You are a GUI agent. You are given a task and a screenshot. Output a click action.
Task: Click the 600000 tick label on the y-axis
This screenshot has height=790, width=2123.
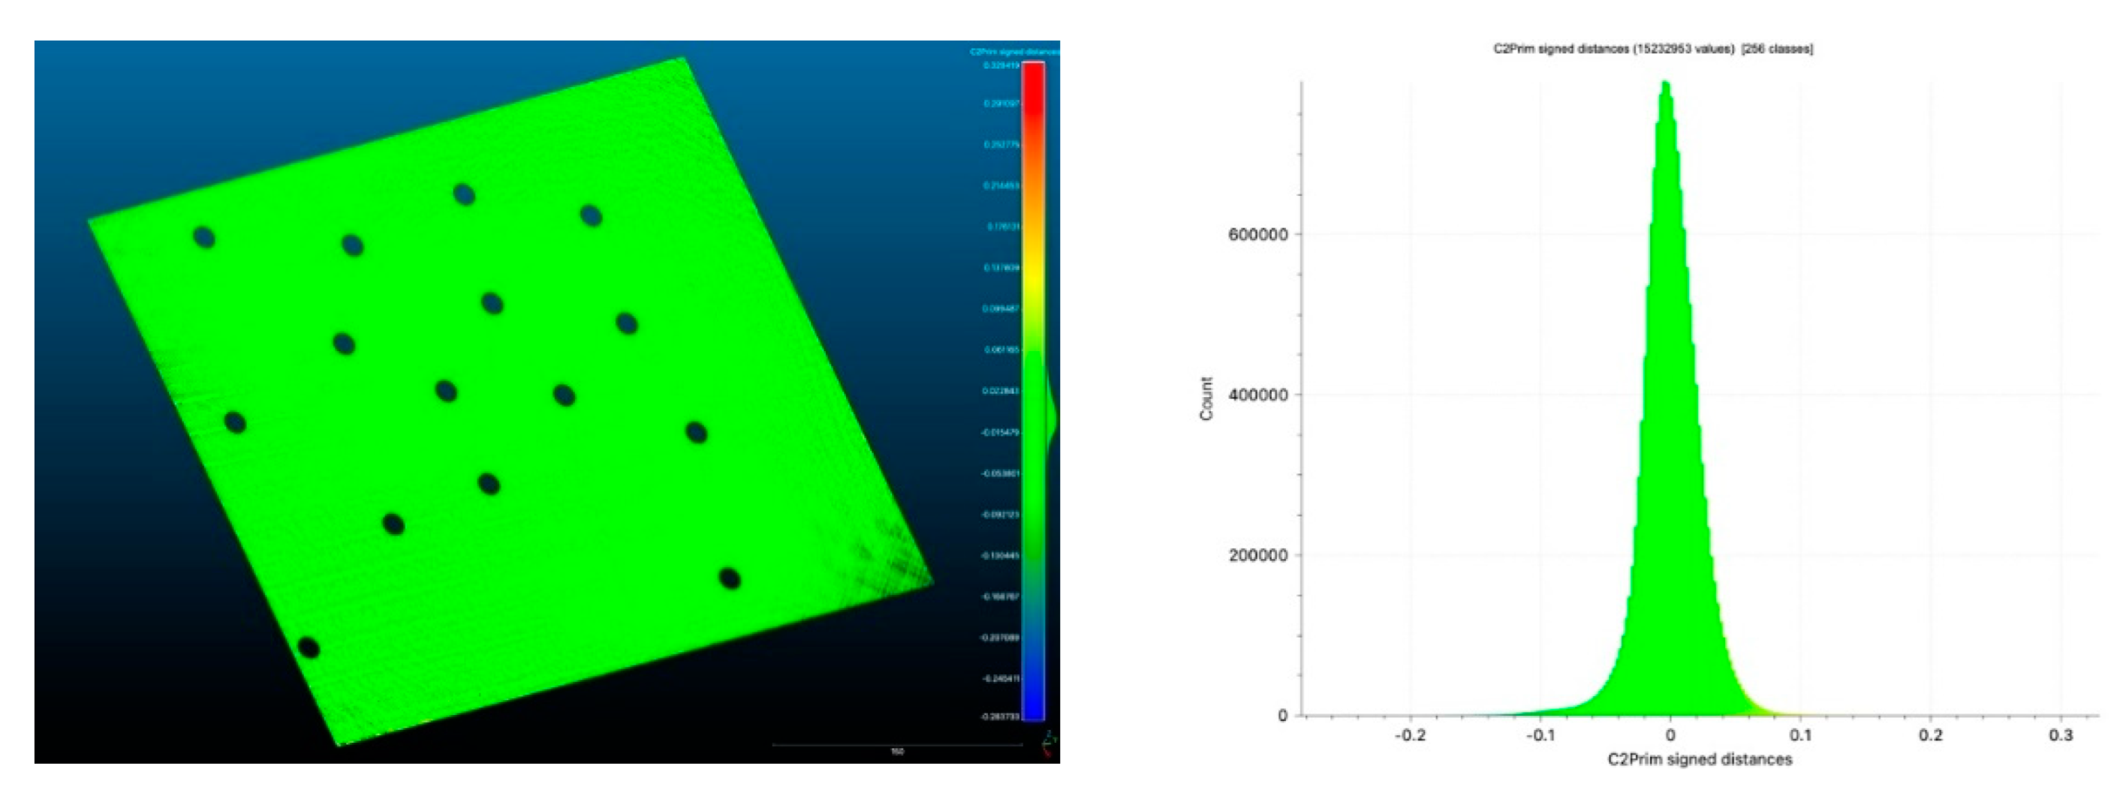[x=1257, y=234]
